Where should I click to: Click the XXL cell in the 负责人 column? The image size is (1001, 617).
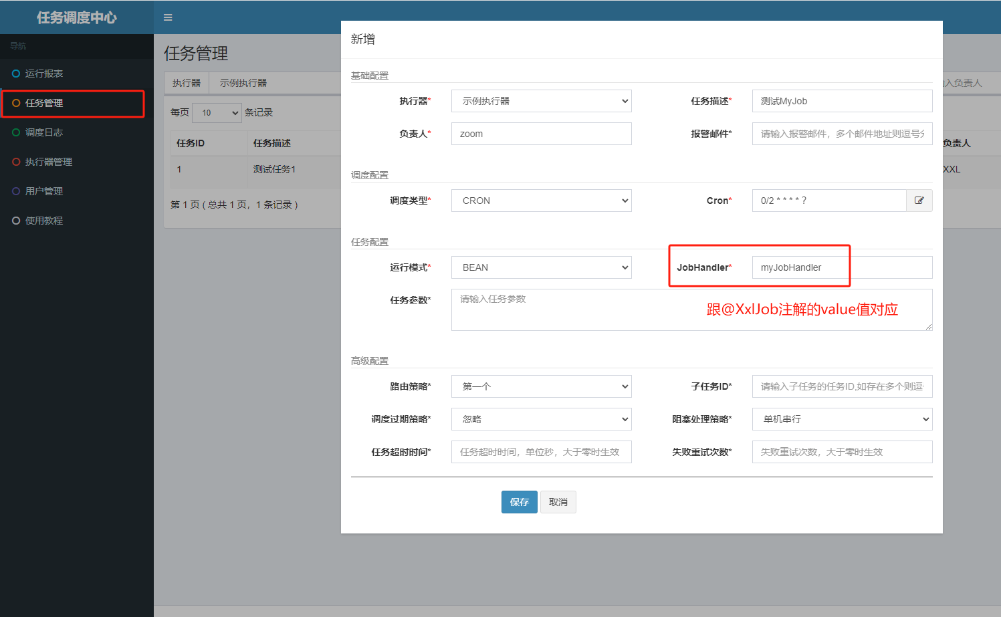coord(952,169)
